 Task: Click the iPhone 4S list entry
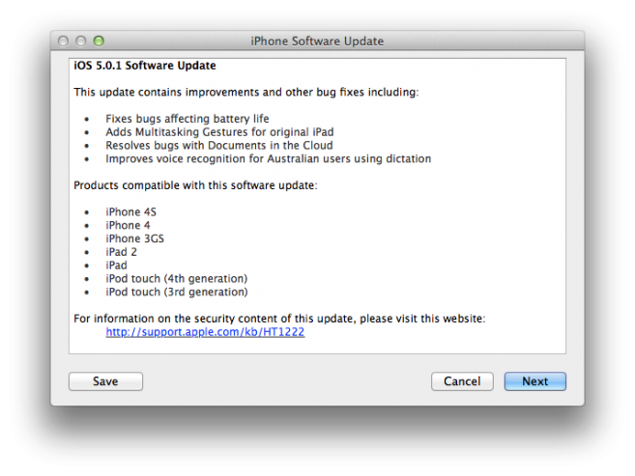click(130, 212)
